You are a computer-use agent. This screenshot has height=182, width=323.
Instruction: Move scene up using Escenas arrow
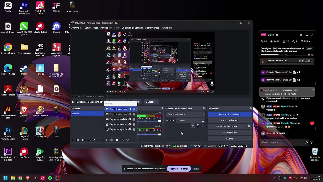tap(89, 140)
